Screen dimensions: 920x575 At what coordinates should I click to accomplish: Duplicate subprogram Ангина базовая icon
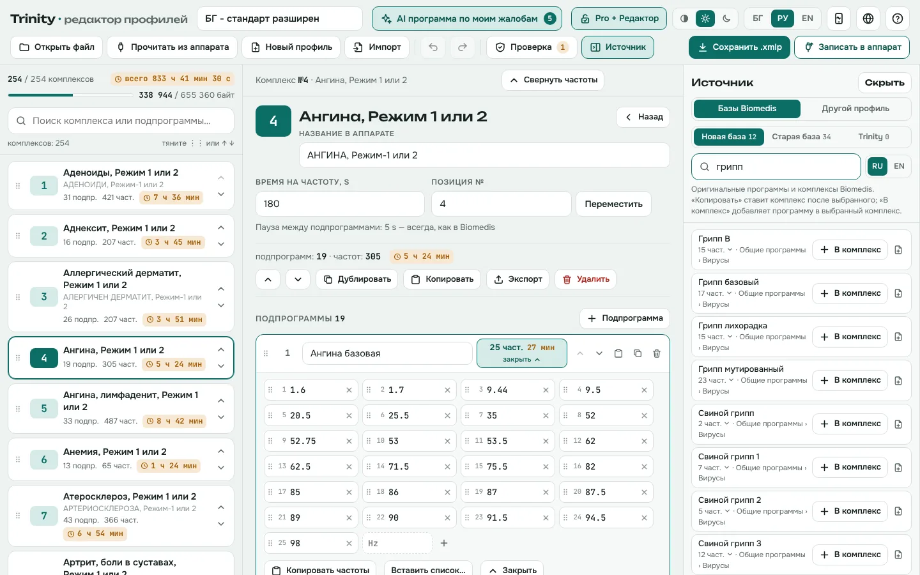(x=637, y=353)
